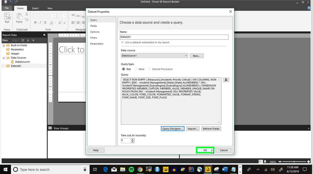Click the Import... button
The width and height of the screenshot is (313, 174).
click(x=193, y=129)
